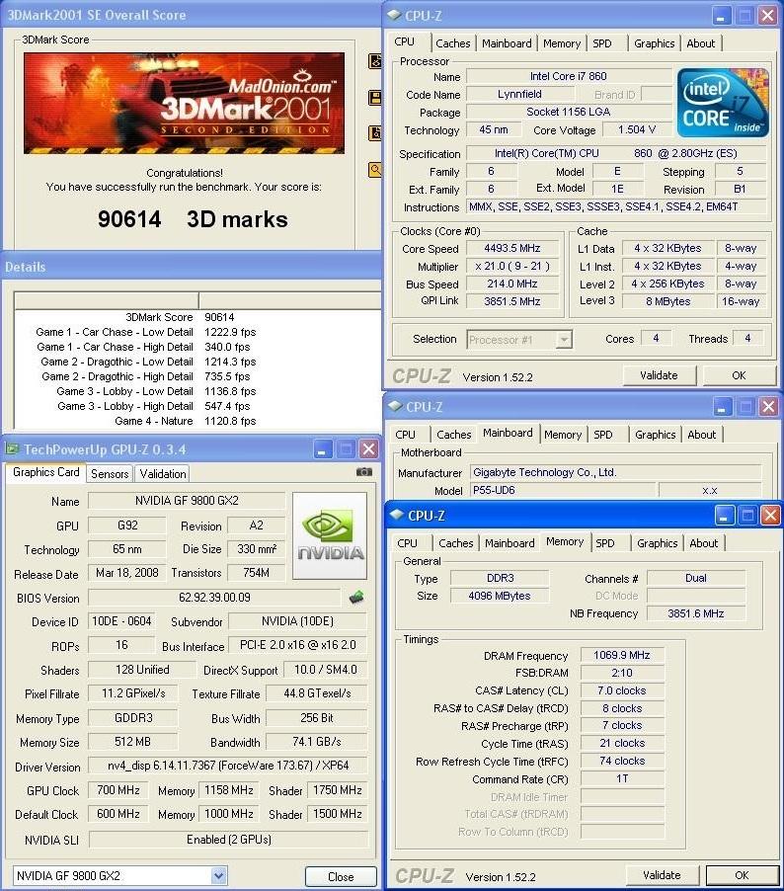The height and width of the screenshot is (891, 784).
Task: Select the 'Game 2 - Dragothic - High Detail' row
Action: click(x=197, y=376)
